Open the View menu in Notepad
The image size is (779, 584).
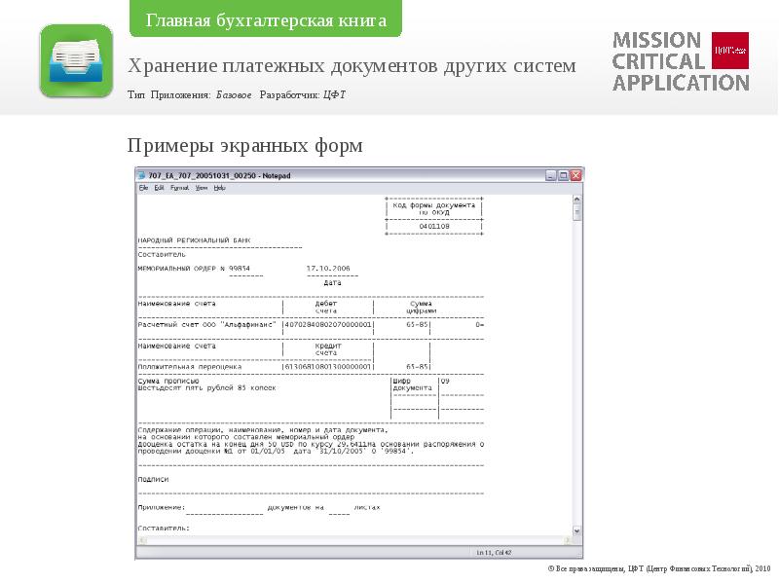click(202, 187)
